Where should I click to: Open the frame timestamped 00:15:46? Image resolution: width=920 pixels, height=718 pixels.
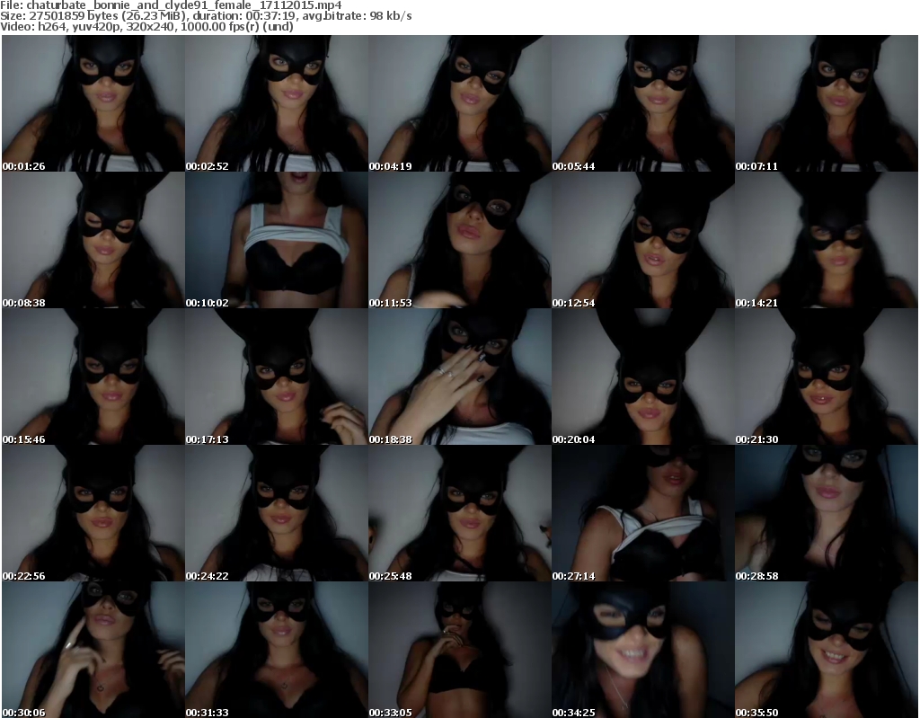click(x=93, y=377)
